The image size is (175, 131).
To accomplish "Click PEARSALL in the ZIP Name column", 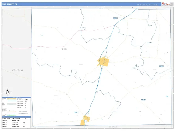I will click(x=16, y=126).
